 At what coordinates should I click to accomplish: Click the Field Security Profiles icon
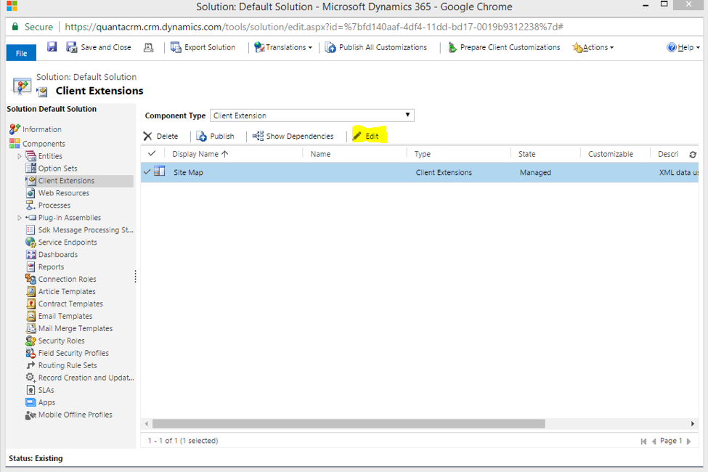click(30, 353)
